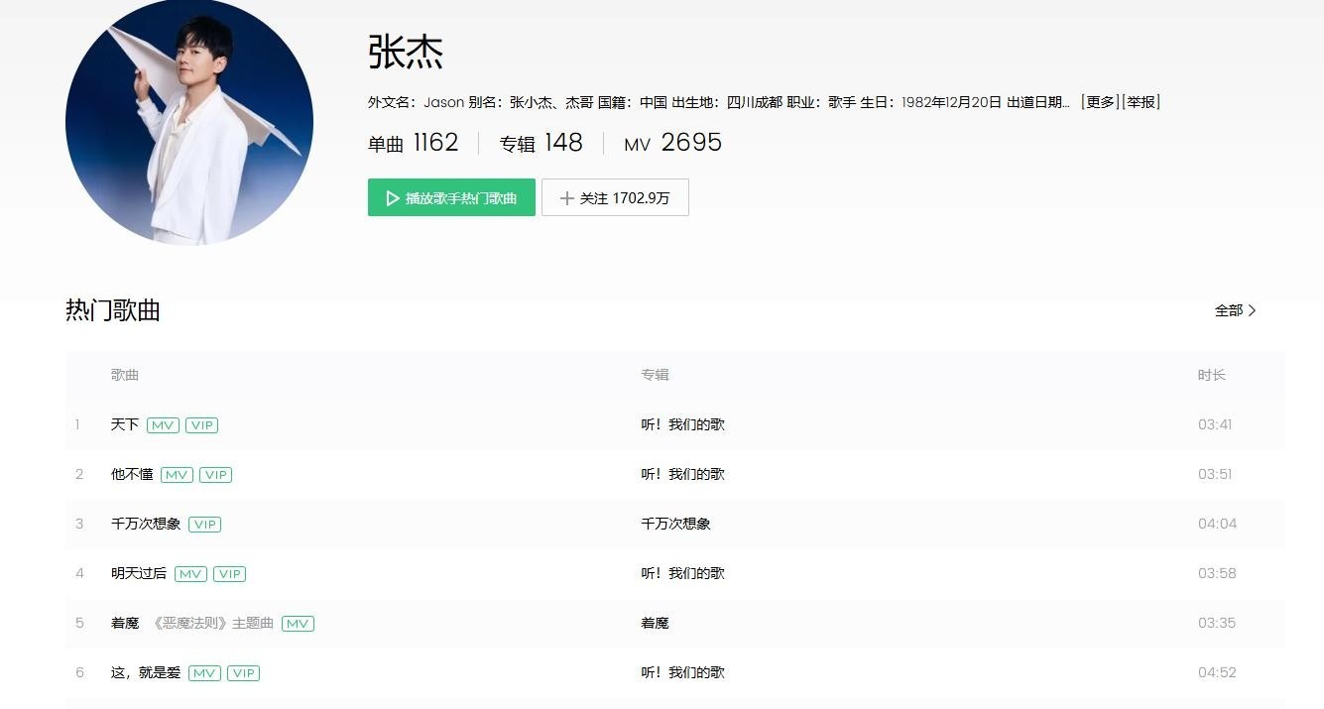Click the VIP badge beside 千万次想象 song
The image size is (1324, 709).
(204, 525)
